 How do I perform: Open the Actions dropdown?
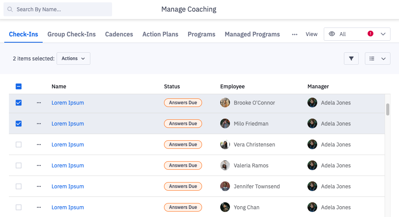pos(73,59)
